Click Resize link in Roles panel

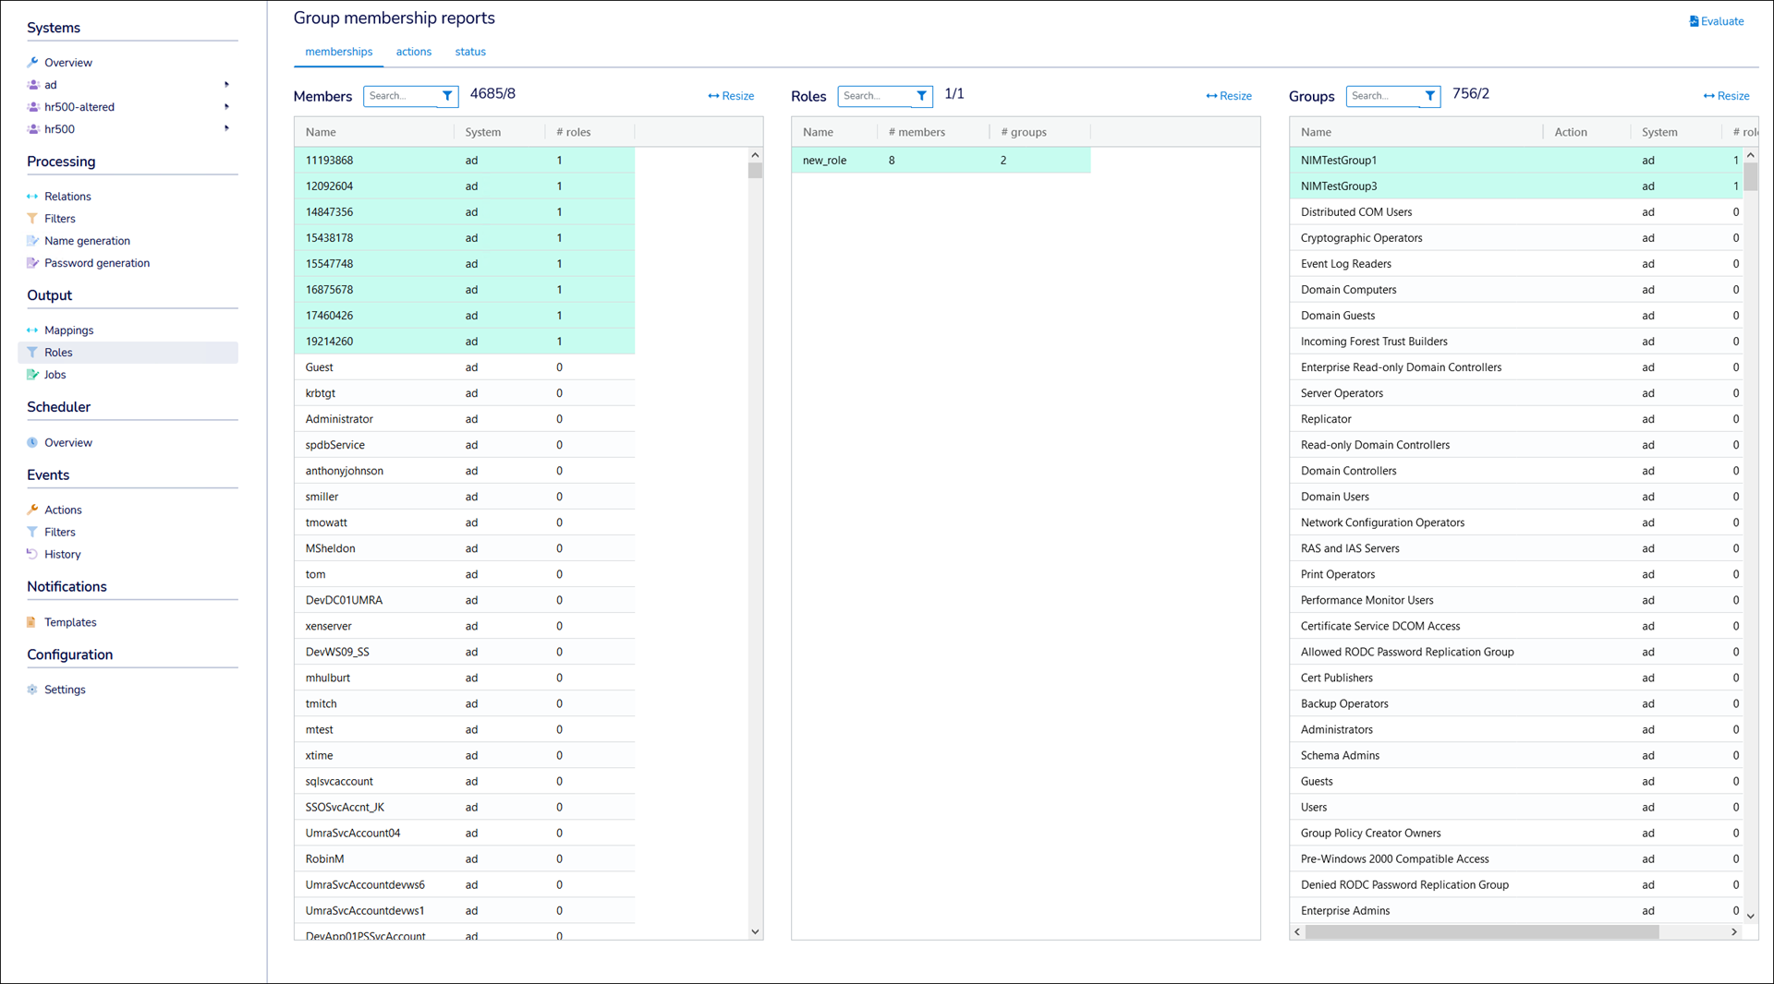(x=1229, y=96)
